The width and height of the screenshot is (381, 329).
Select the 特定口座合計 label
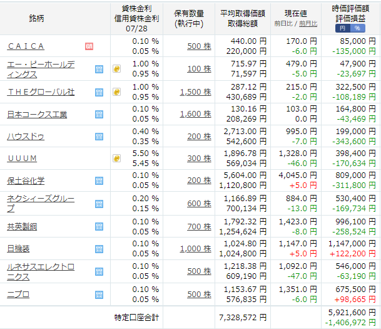pyautogui.click(x=136, y=317)
